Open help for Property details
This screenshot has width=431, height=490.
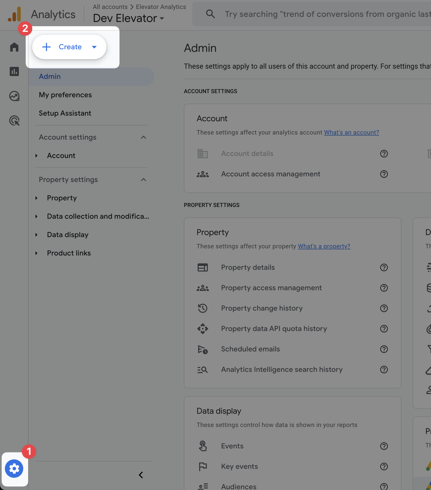click(384, 267)
